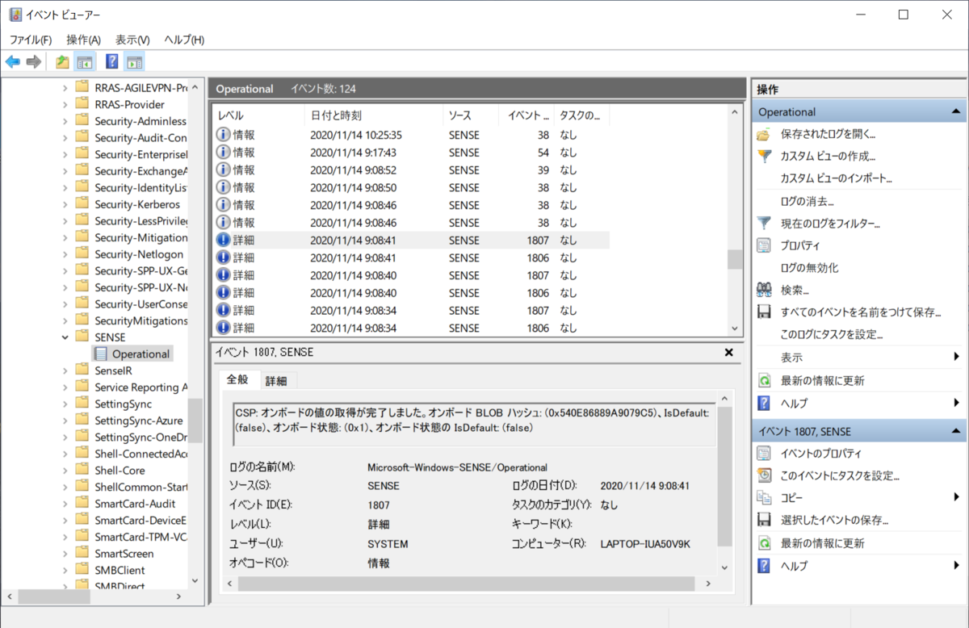This screenshot has width=969, height=628.
Task: Toggle the Show/Hide Console Tree icon
Action: 84,61
